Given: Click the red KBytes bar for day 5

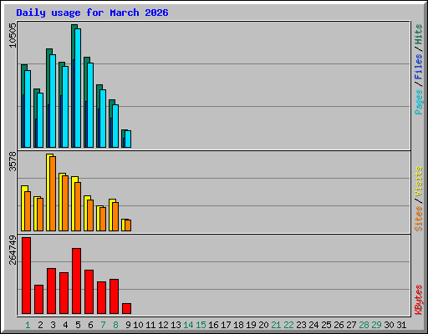Looking at the screenshot, I should 77,281.
